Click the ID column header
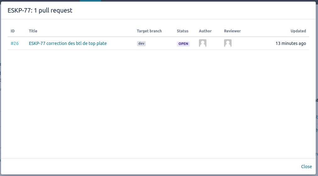318x176 pixels. [13, 31]
